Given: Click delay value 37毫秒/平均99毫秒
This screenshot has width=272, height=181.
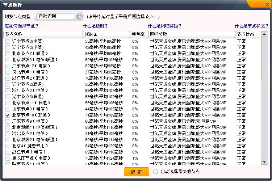Looking at the screenshot, I should (103, 72).
